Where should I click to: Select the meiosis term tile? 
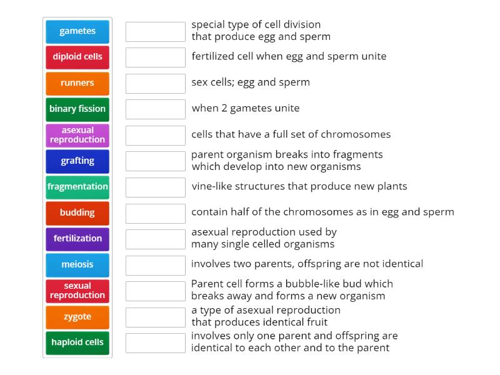[x=77, y=265]
